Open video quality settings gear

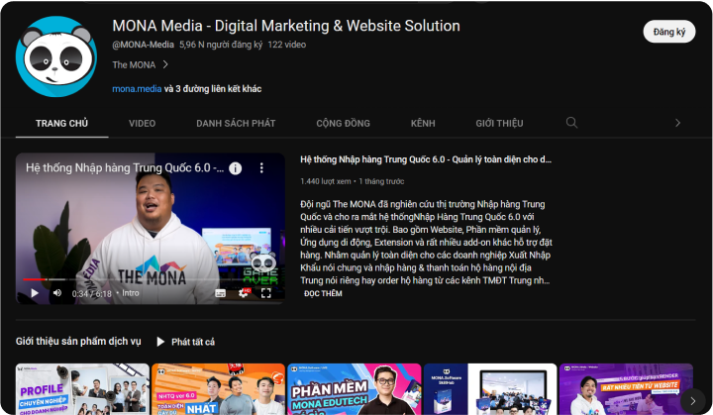245,293
